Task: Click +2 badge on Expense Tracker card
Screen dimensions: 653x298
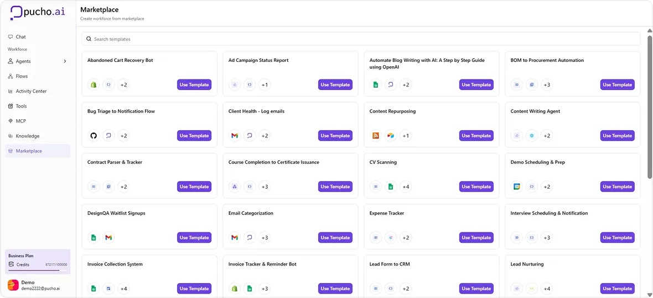Action: 406,238
